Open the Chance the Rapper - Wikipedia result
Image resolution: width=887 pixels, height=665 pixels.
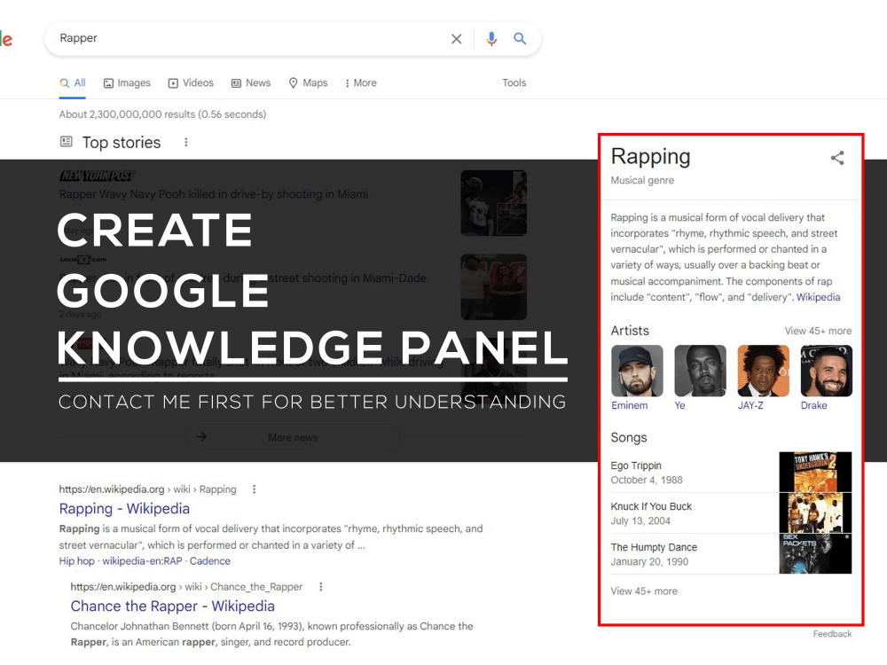point(173,606)
